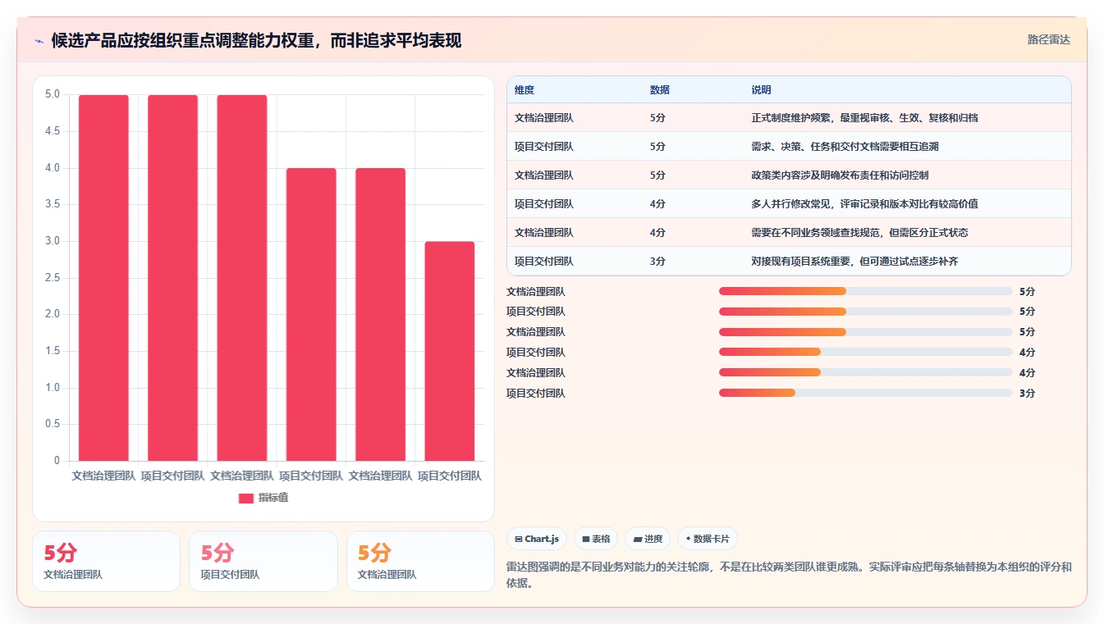1104x624 pixels.
Task: Click the chart bar reaching 3.0
Action: 450,351
